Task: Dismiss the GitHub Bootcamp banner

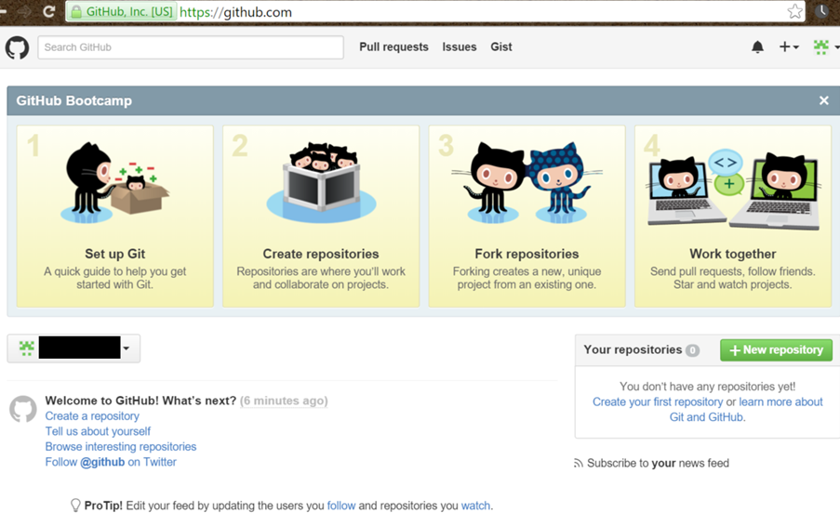Action: 824,100
